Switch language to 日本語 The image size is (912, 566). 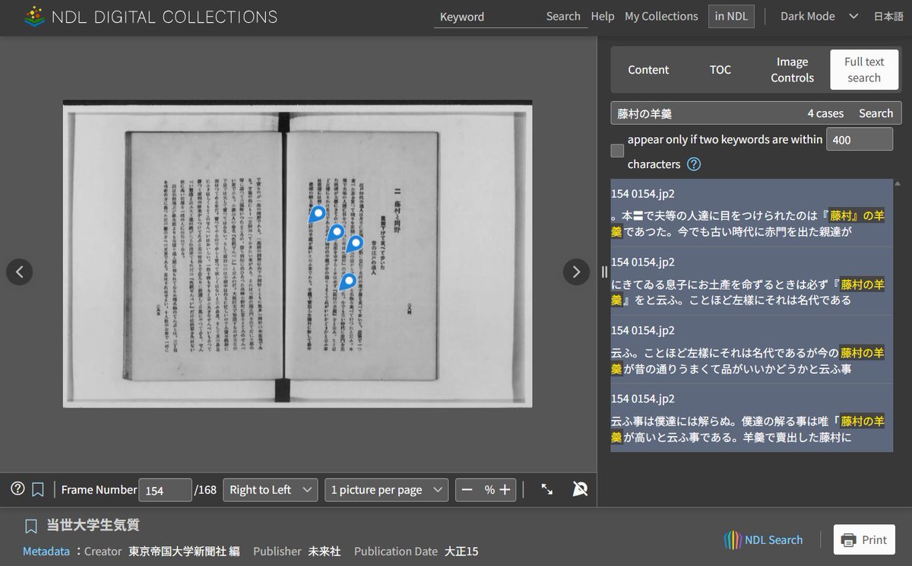888,16
